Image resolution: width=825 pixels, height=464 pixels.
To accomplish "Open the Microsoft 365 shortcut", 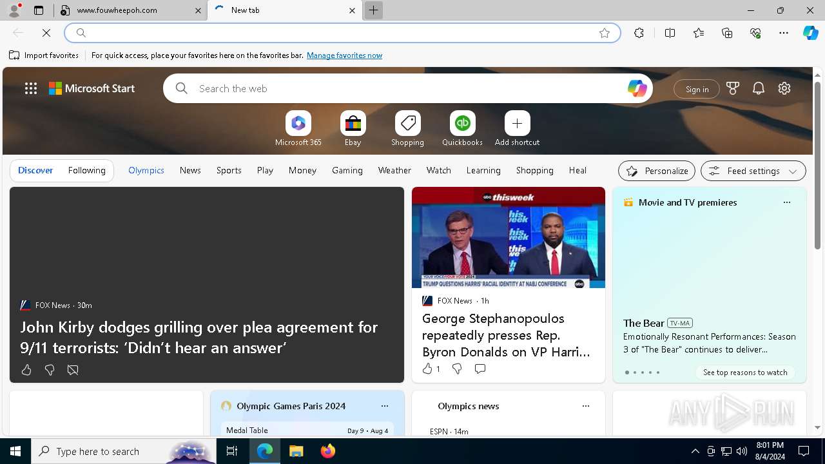I will click(298, 129).
